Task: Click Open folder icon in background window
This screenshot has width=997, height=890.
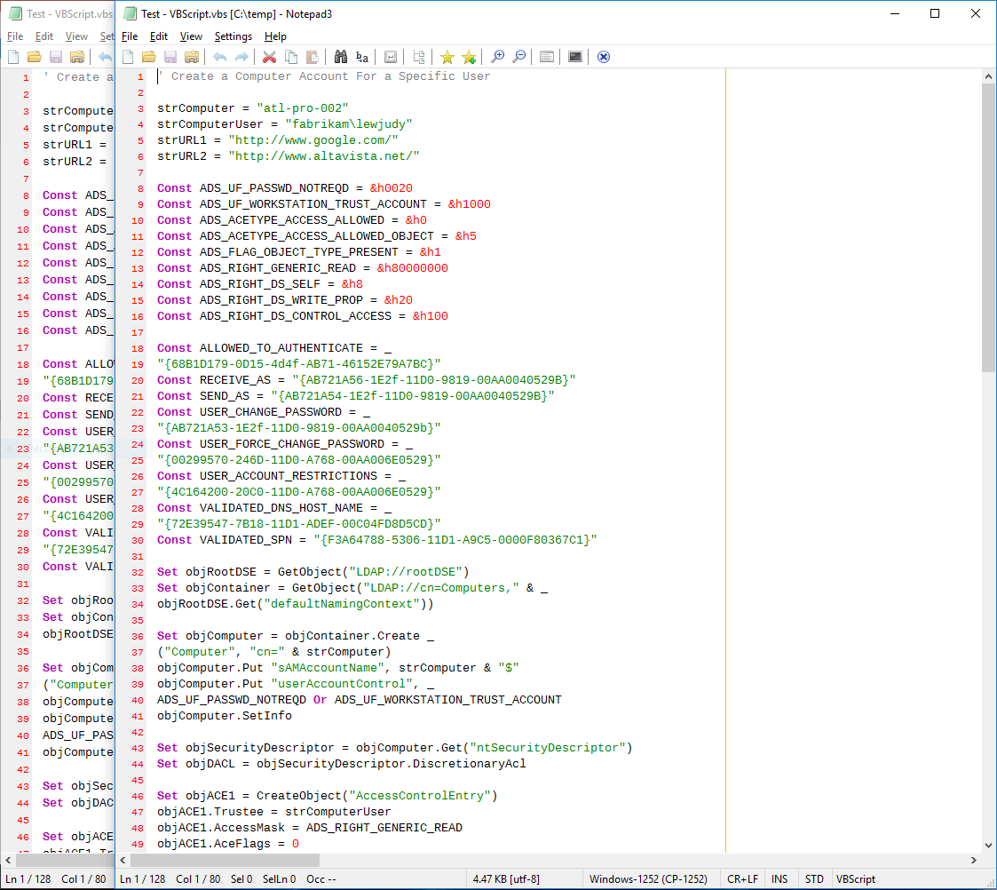Action: [x=35, y=57]
